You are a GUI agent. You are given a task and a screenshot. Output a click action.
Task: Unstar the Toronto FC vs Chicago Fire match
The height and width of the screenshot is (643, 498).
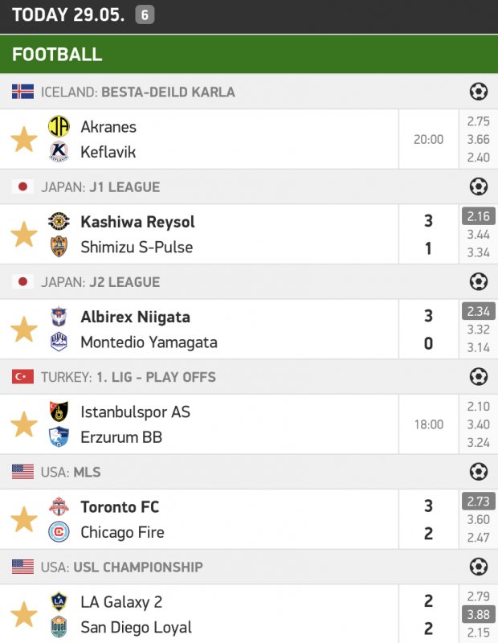(x=24, y=519)
